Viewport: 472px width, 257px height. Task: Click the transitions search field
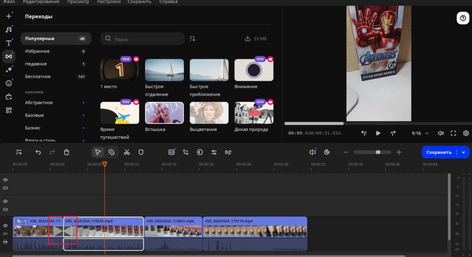click(x=142, y=39)
